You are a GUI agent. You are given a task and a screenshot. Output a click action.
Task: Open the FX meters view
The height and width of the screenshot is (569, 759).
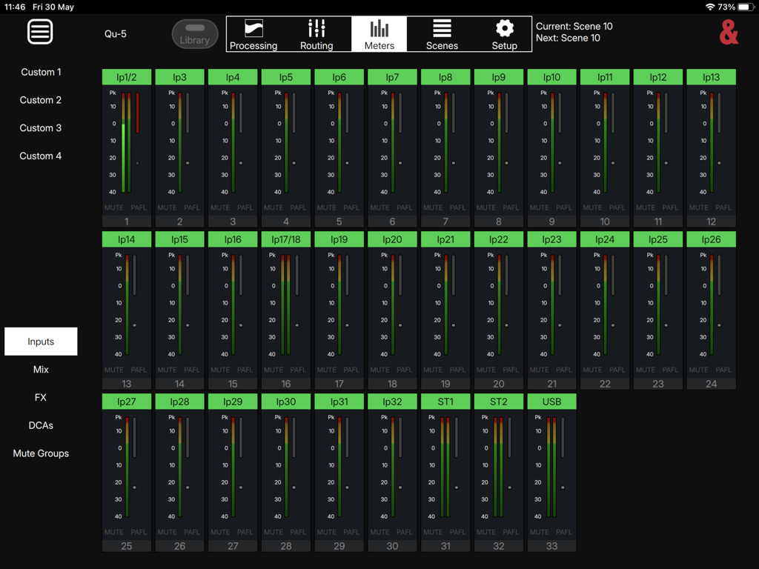point(41,397)
